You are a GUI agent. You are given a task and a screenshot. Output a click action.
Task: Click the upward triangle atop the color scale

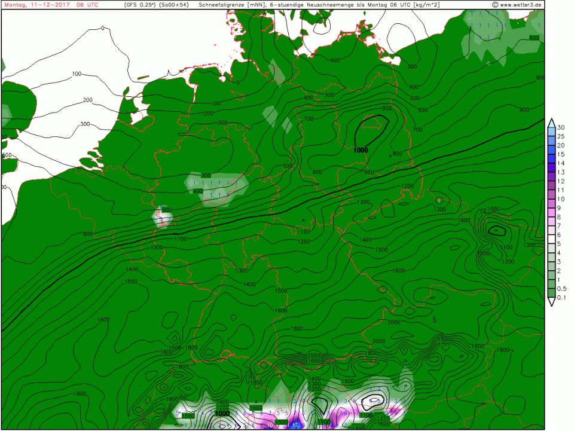point(551,122)
